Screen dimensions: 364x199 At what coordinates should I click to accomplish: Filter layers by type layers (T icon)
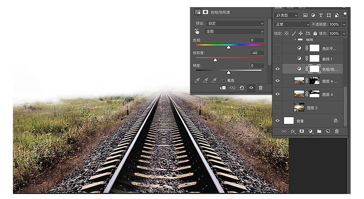click(321, 15)
